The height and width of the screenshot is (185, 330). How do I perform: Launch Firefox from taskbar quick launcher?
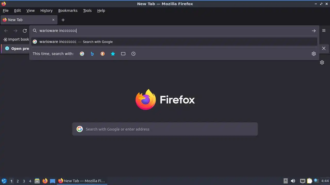pos(45,181)
